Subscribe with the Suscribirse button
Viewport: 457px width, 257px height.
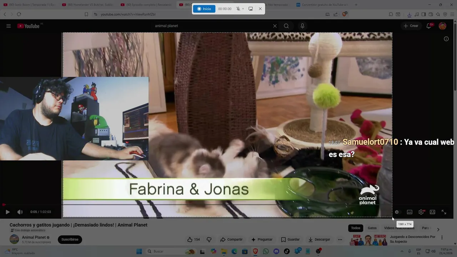[70, 240]
